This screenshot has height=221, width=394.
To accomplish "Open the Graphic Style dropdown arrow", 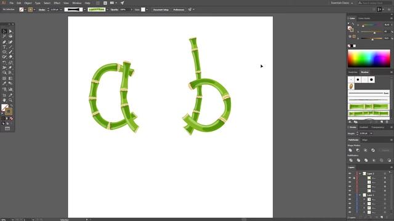I will (x=147, y=10).
